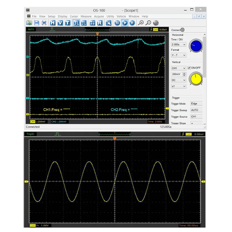Viewport: 232px width, 232px height.
Task: Open the Format dropdown showing Y - T
Action: click(179, 55)
